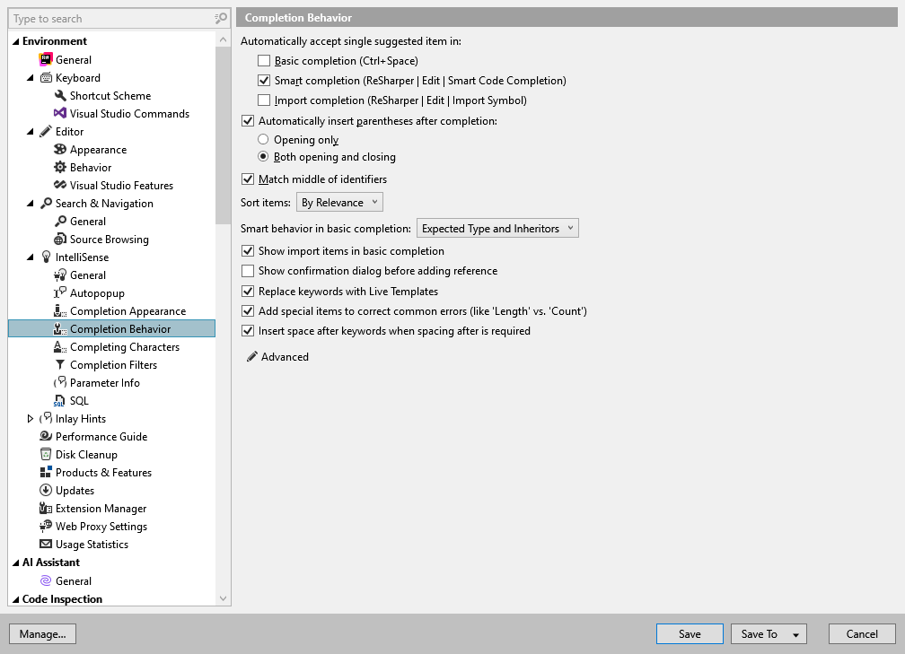Expand the Inlay Hints tree node
The width and height of the screenshot is (905, 654).
point(30,418)
